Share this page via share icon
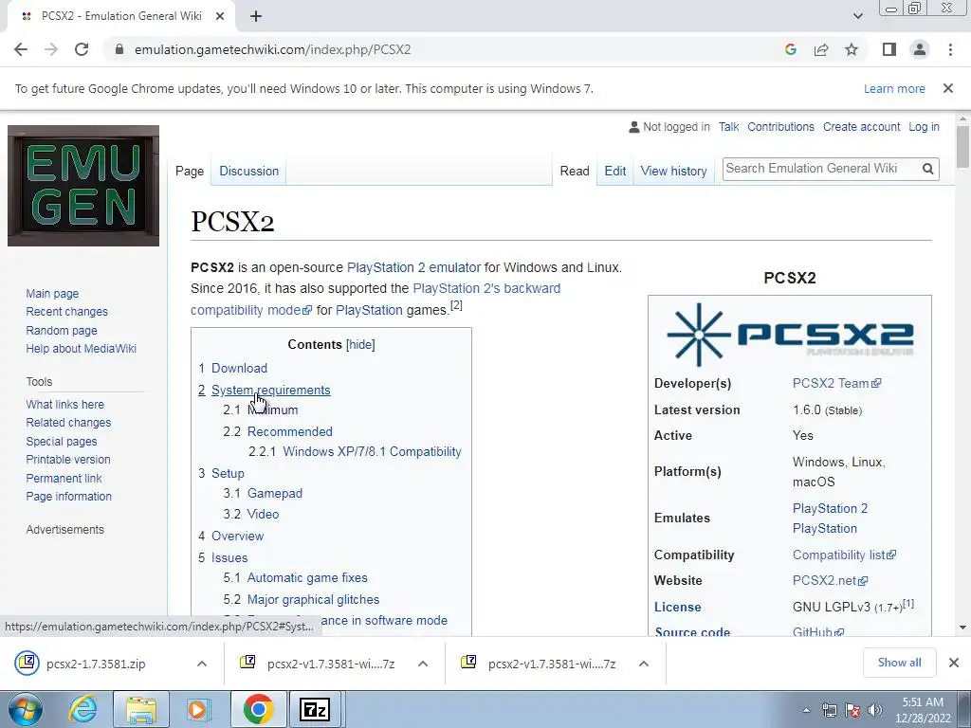The image size is (971, 728). [x=821, y=49]
